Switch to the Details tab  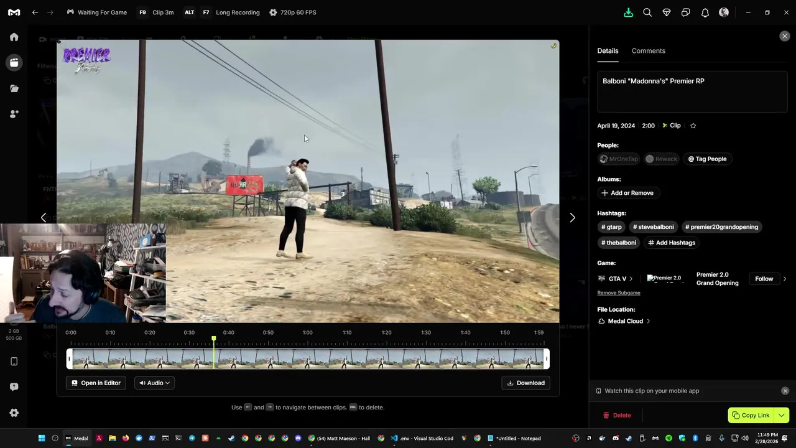pos(608,51)
